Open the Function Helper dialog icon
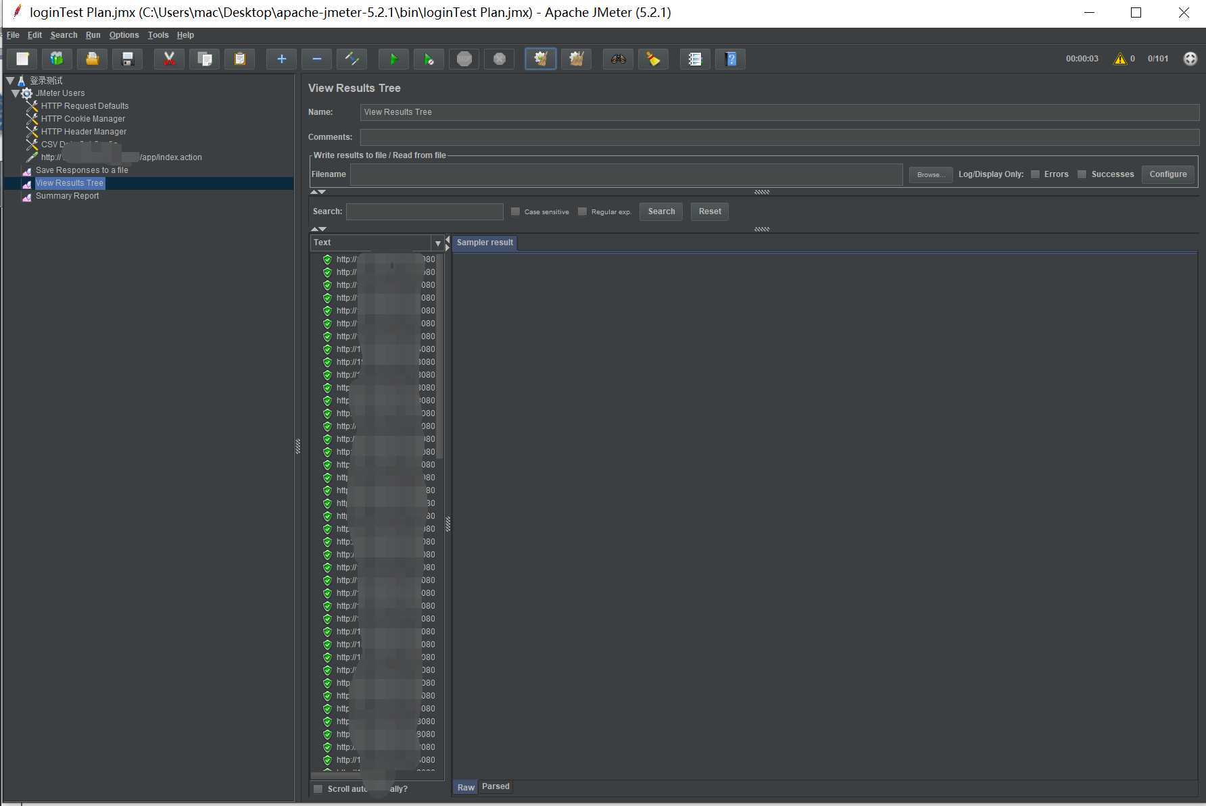The image size is (1206, 806). pyautogui.click(x=695, y=59)
